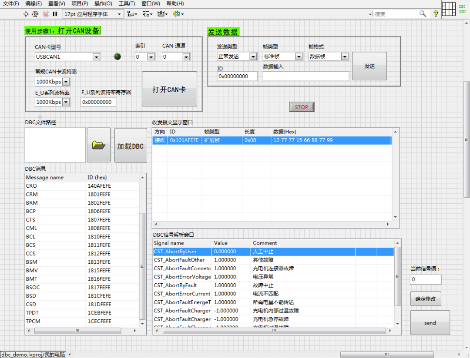Abort execution with the red stop icon

[x=45, y=13]
